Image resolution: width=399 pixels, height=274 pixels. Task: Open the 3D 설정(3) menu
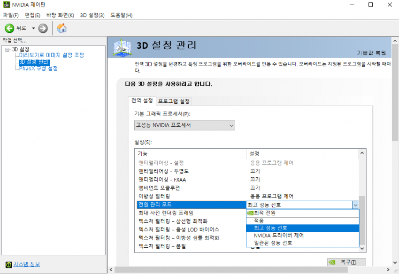92,15
